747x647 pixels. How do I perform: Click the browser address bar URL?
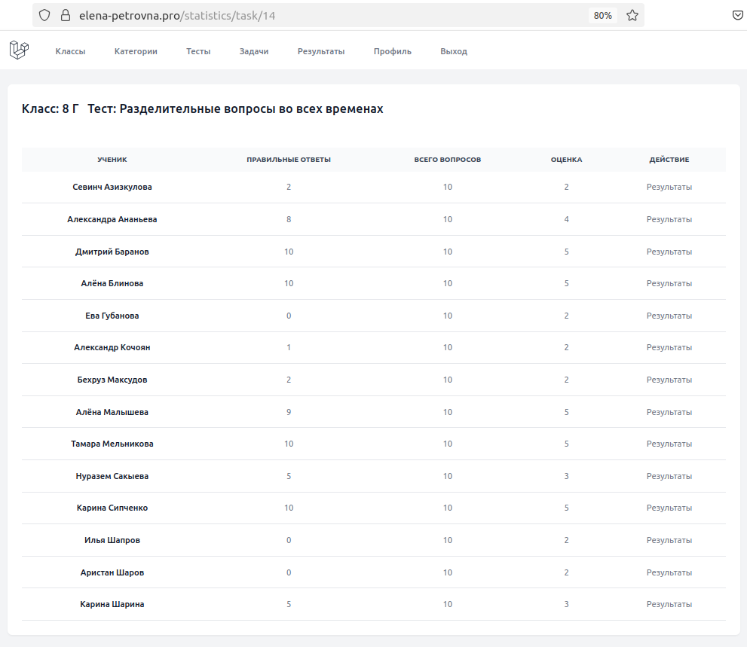(x=177, y=16)
